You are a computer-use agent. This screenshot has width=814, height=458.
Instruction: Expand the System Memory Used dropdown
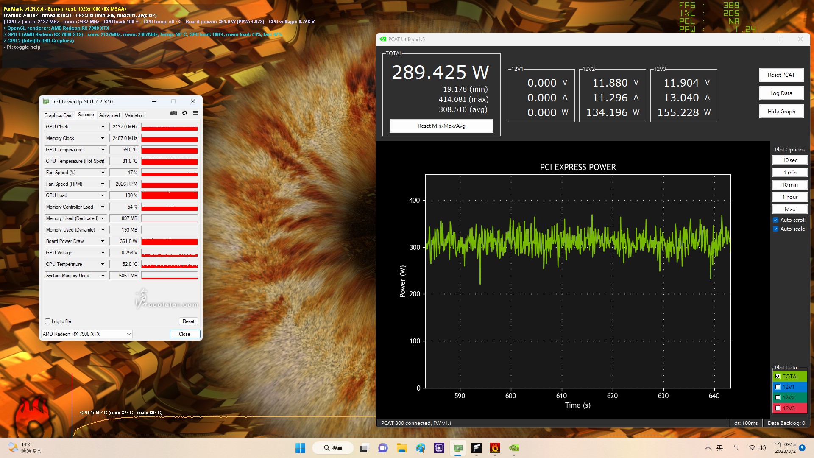pyautogui.click(x=102, y=276)
